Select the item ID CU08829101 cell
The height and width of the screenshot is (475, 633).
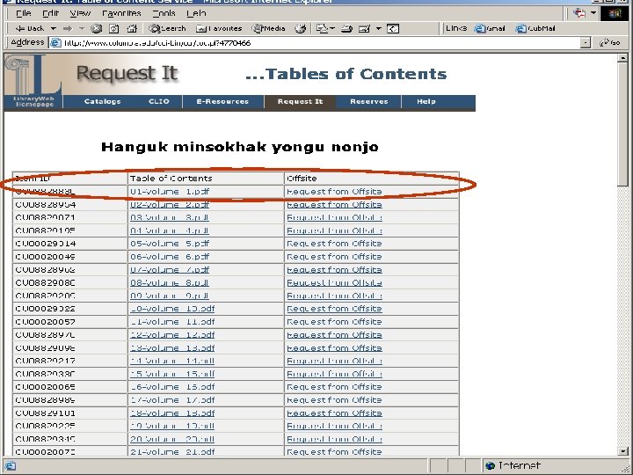[x=69, y=413]
